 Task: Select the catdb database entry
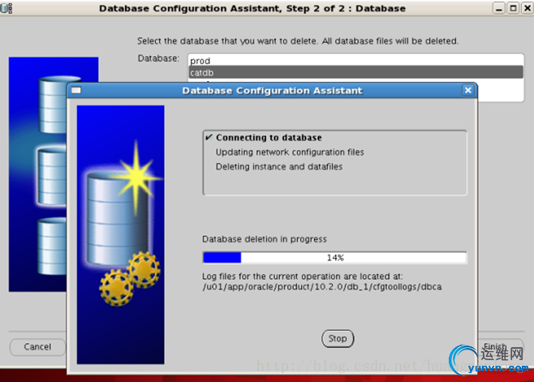356,72
